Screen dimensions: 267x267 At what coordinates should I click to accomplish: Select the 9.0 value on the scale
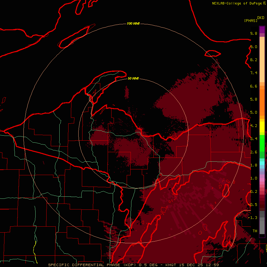tap(254, 47)
